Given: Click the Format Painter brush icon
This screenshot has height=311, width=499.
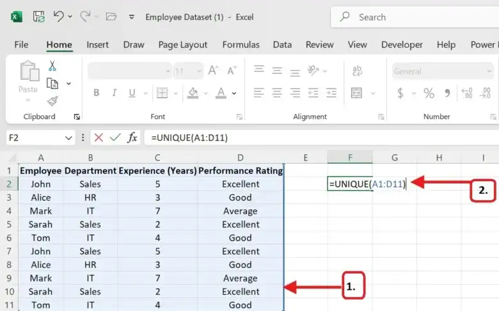Looking at the screenshot, I should 52,101.
